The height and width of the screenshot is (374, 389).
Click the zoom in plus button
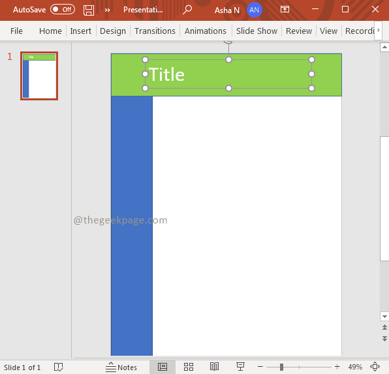click(337, 367)
